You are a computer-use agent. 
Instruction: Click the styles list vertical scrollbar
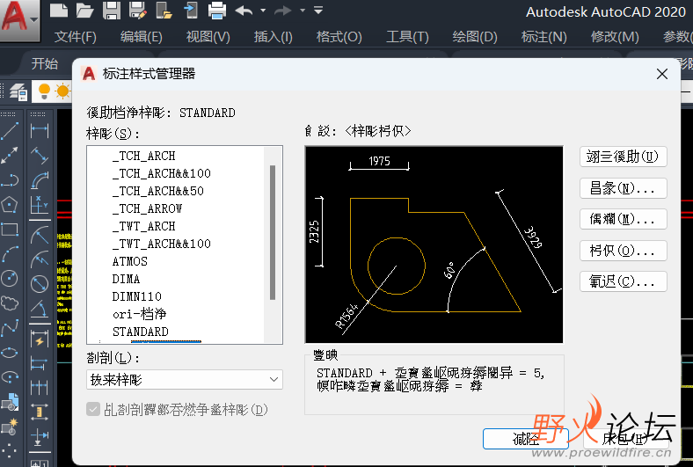(273, 232)
